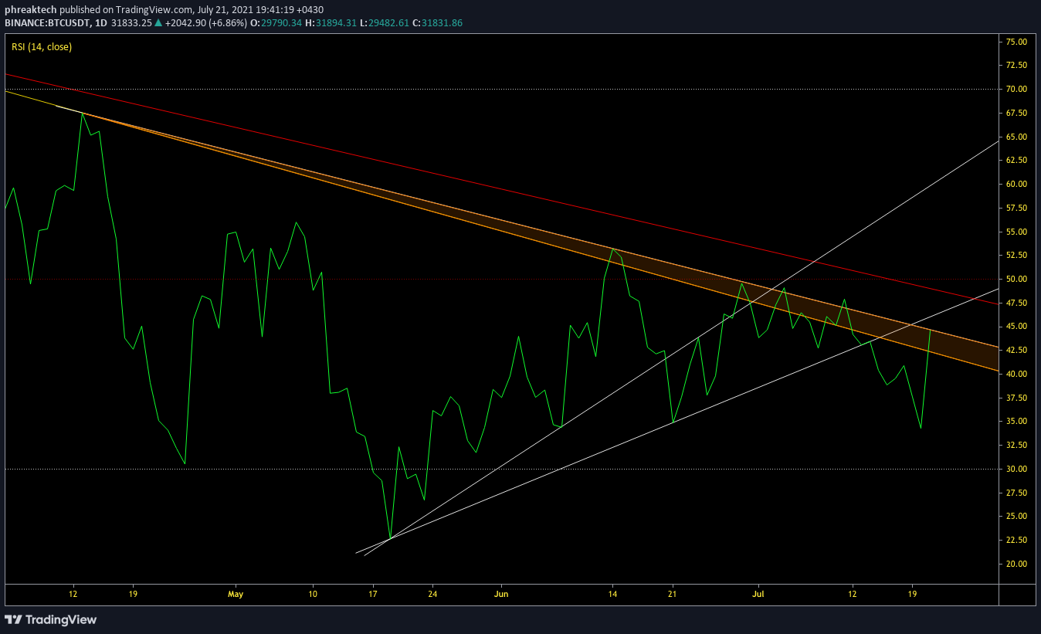This screenshot has width=1041, height=634.
Task: Click the 45.00 scale label
Action: click(1016, 326)
